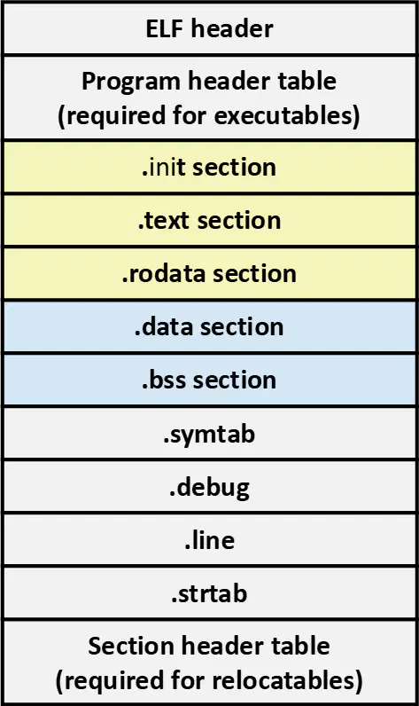Viewport: 419px width, 706px height.
Task: Click the .strtab row
Action: (x=209, y=593)
